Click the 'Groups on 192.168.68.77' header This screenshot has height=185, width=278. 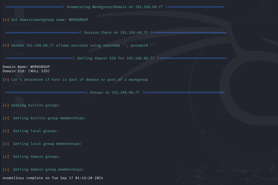115,92
